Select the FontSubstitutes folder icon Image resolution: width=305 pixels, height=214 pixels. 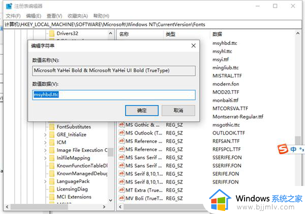click(x=52, y=127)
